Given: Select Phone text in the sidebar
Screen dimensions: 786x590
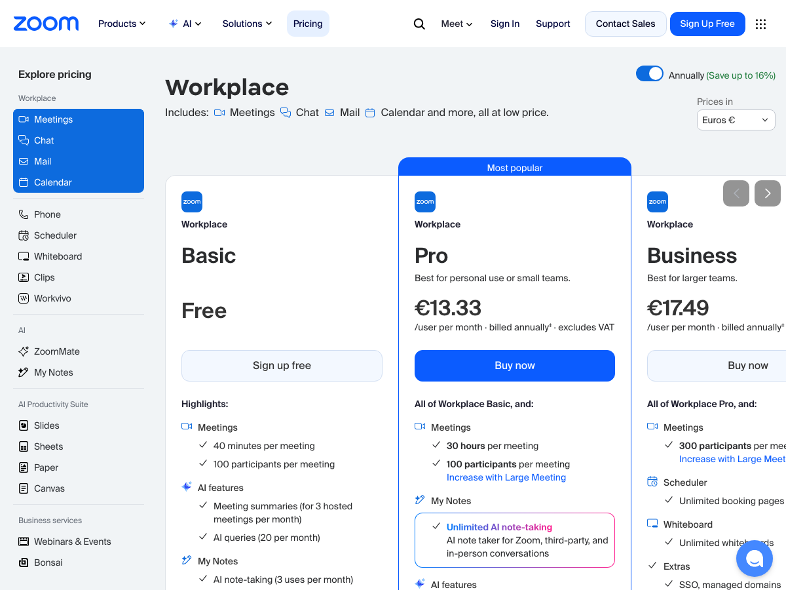Looking at the screenshot, I should click(x=47, y=214).
